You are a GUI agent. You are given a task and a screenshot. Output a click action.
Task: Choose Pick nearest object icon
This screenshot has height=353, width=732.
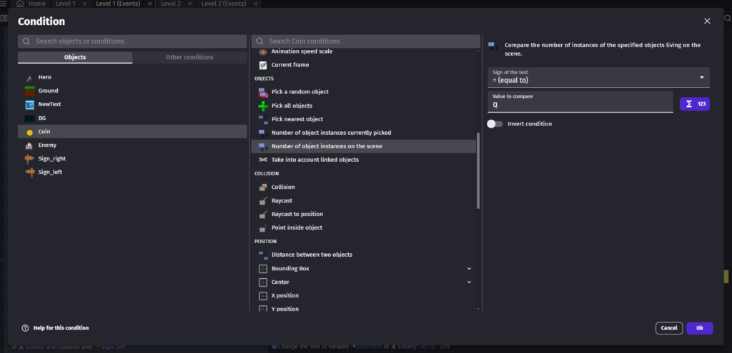click(263, 120)
